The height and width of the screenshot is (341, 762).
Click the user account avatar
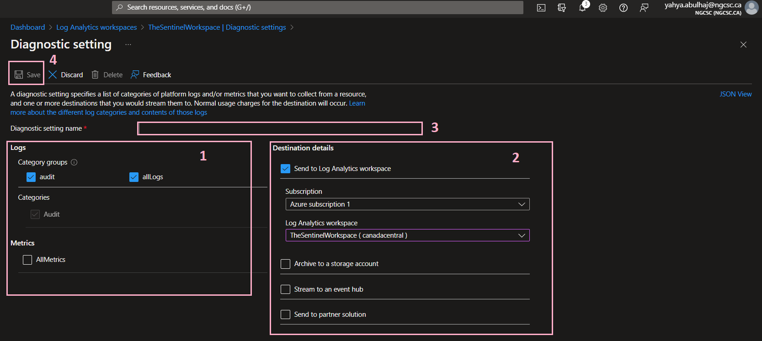(x=751, y=8)
